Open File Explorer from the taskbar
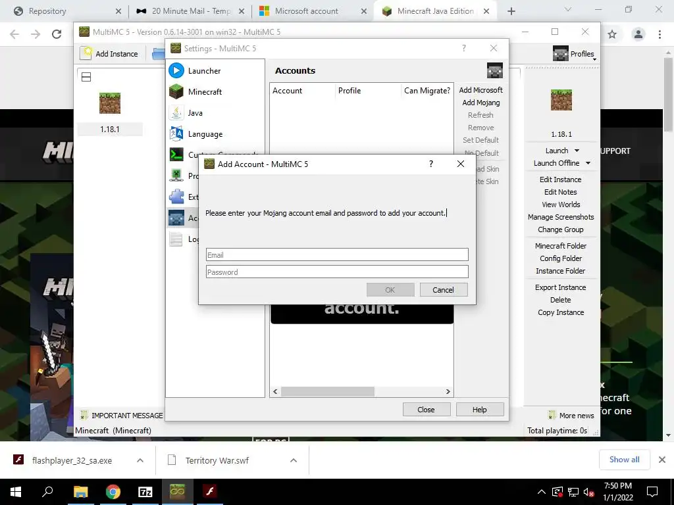The height and width of the screenshot is (505, 674). [80, 492]
